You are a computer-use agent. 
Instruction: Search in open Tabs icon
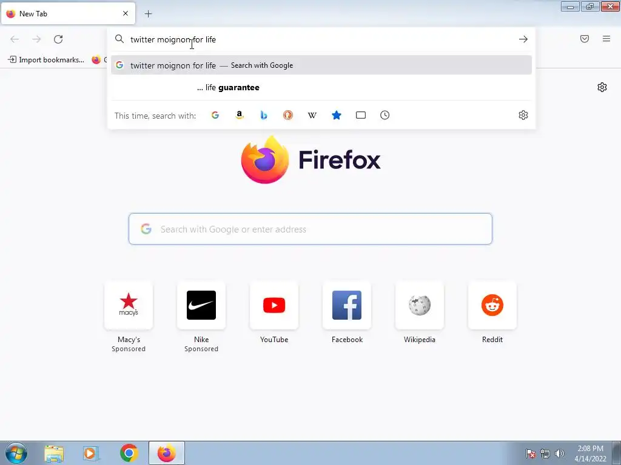(x=361, y=115)
